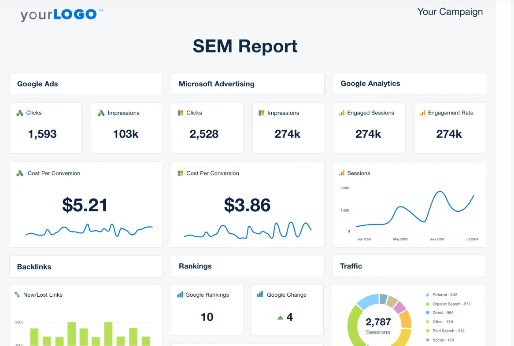Image resolution: width=514 pixels, height=346 pixels.
Task: Click the Referral legend color dot
Action: (428, 295)
